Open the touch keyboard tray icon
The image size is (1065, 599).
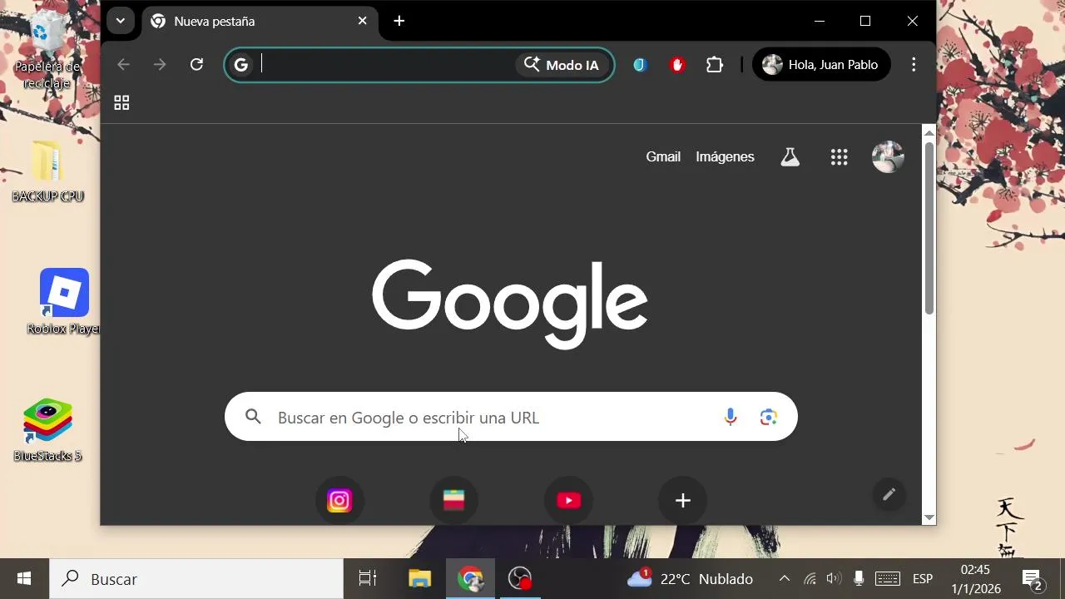tap(887, 578)
